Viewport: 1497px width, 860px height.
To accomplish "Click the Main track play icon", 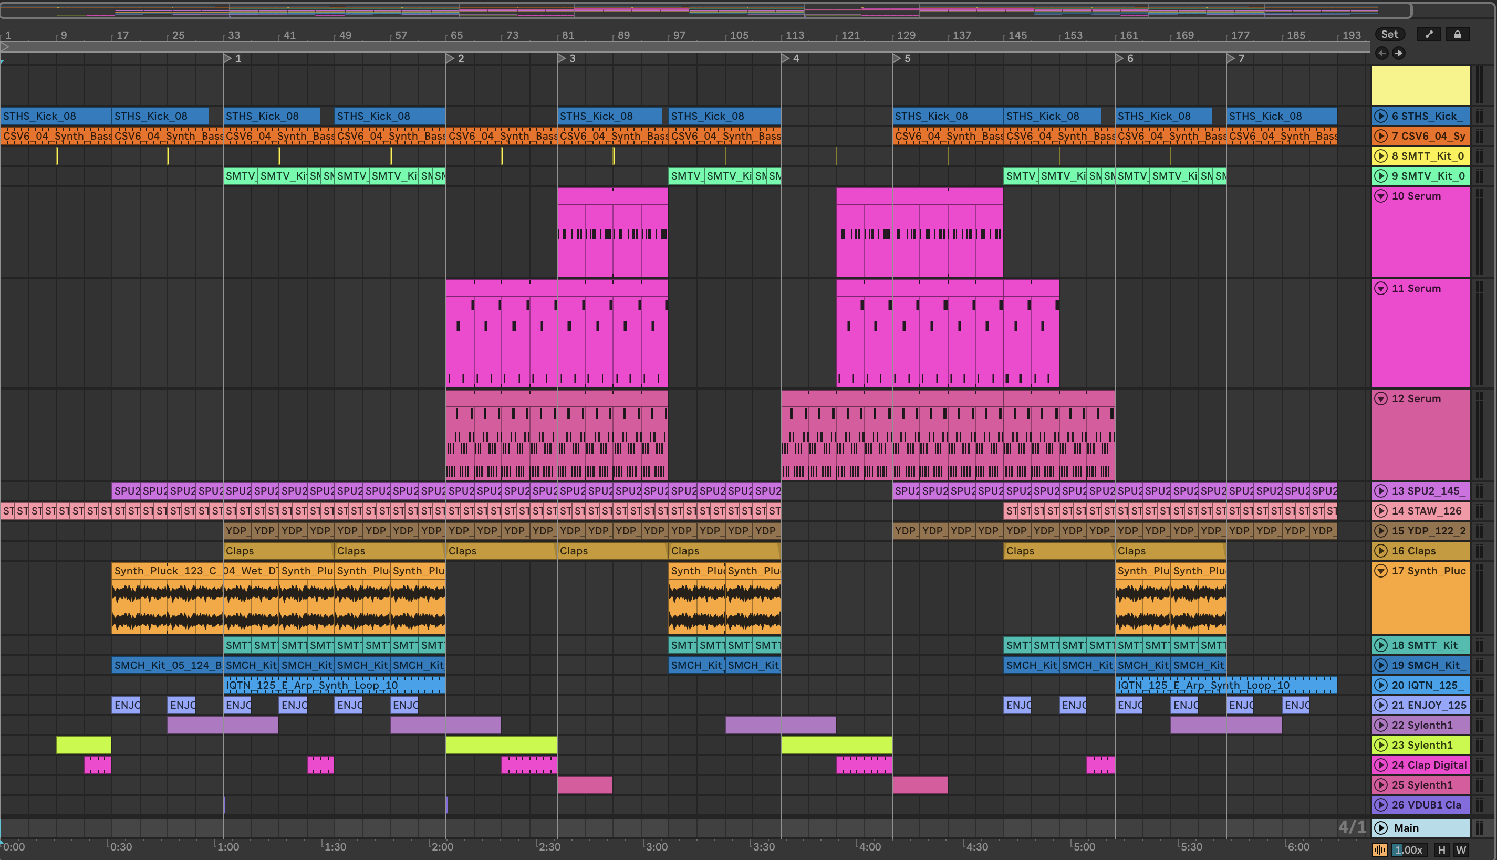I will (x=1380, y=827).
